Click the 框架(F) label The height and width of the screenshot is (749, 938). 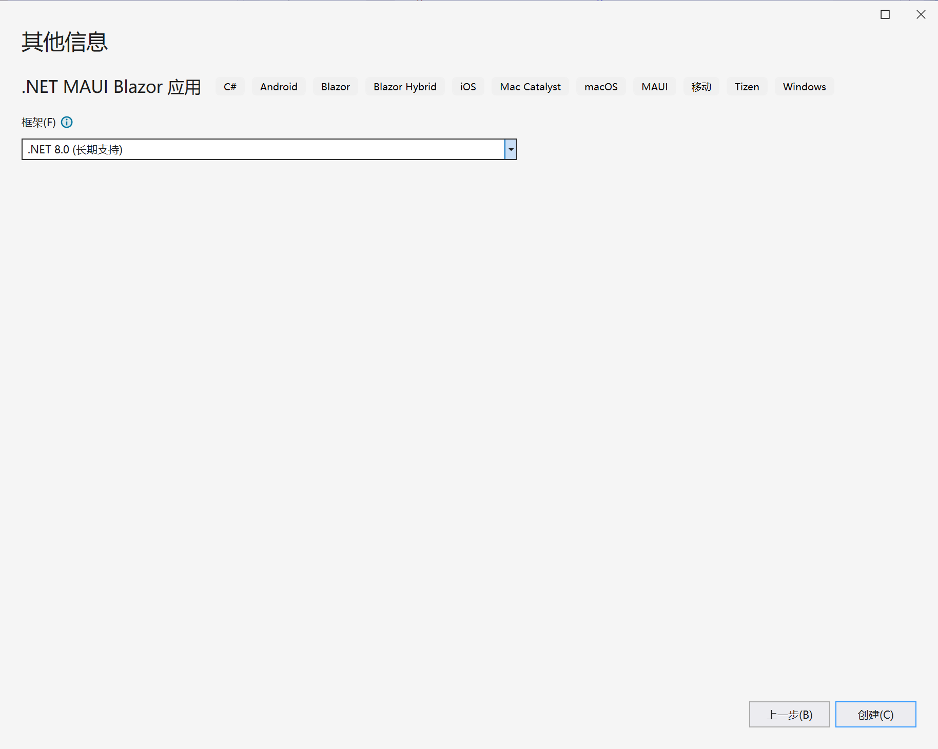click(38, 123)
